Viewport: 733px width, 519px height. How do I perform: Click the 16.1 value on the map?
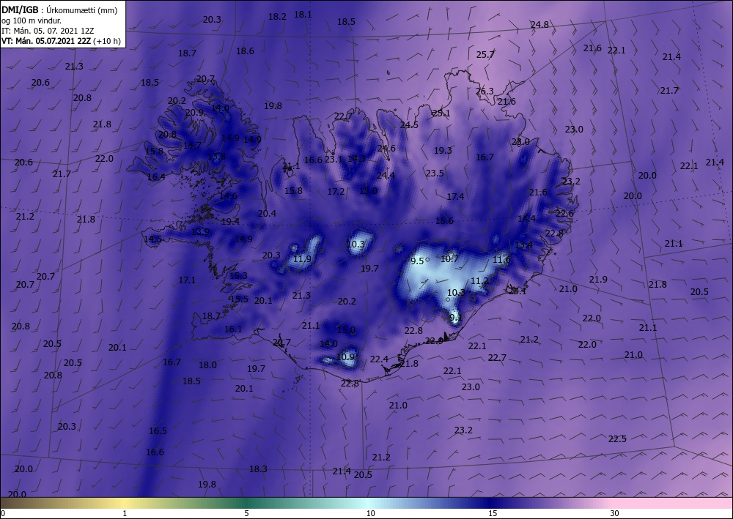coord(233,329)
